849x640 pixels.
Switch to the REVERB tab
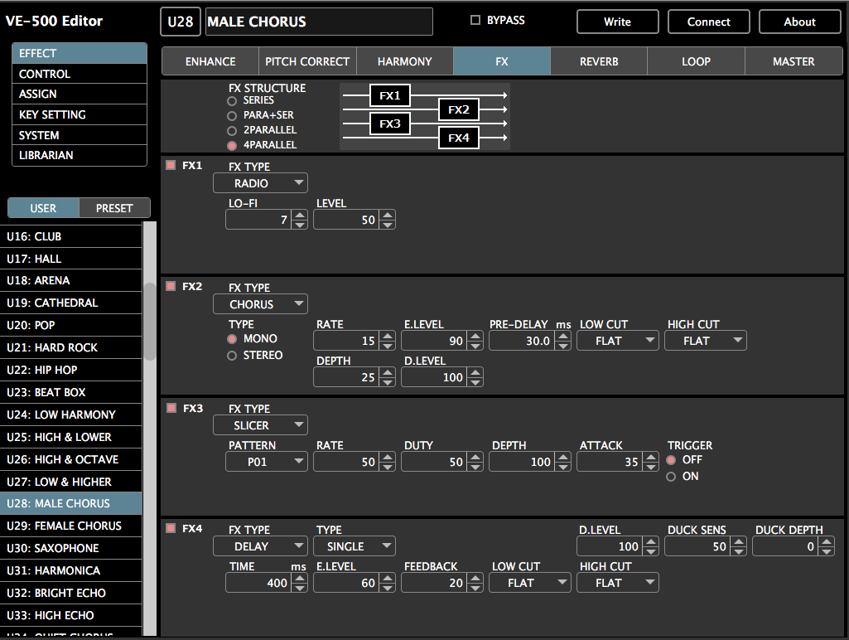598,61
